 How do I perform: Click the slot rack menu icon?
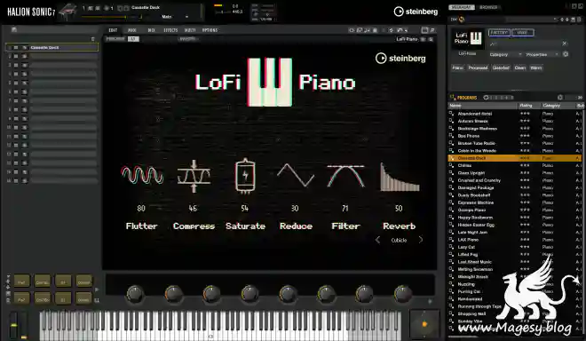click(x=92, y=39)
